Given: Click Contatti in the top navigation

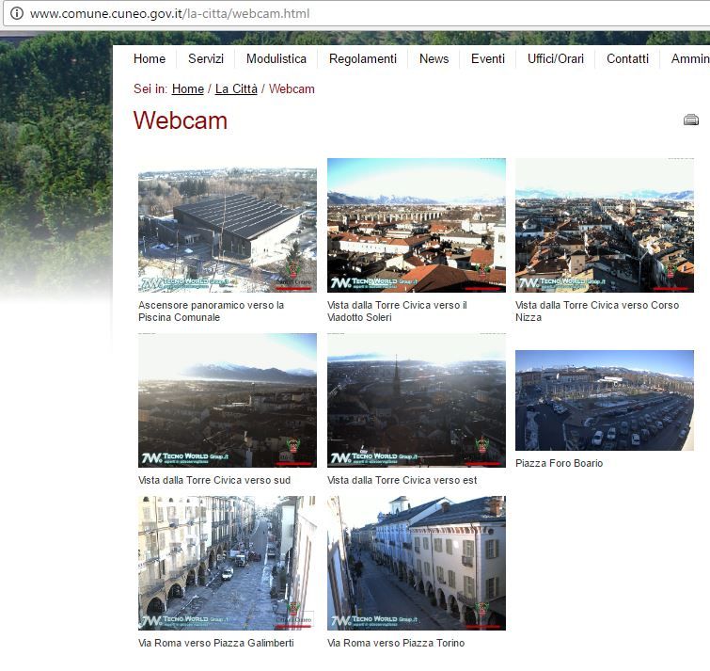Looking at the screenshot, I should (627, 58).
